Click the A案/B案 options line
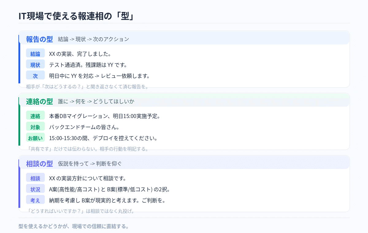Screen dimensions: 368x233 pos(109,189)
